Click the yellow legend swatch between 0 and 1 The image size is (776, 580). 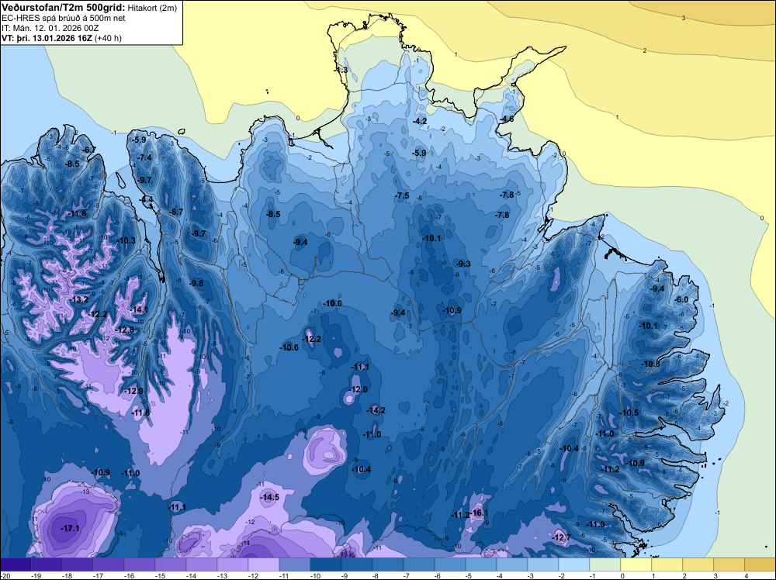636,564
